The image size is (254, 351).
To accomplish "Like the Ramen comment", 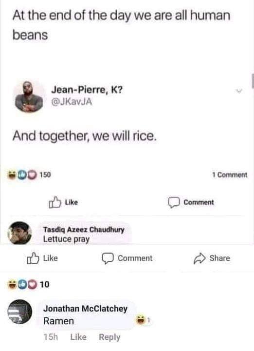I will click(78, 337).
